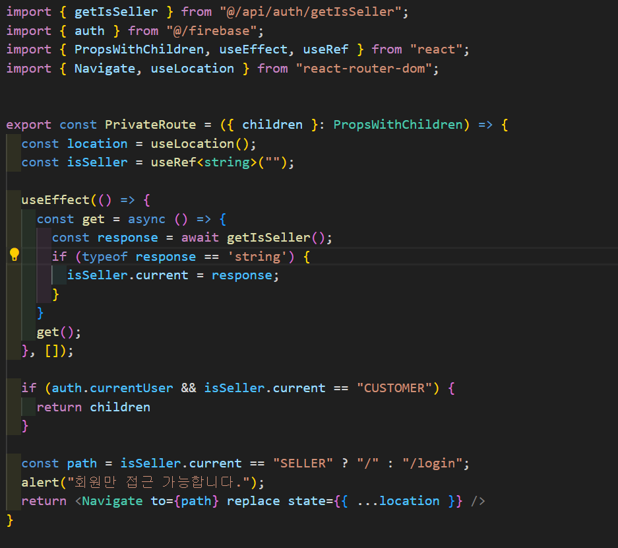Click useRef<string>("") call

[x=219, y=162]
